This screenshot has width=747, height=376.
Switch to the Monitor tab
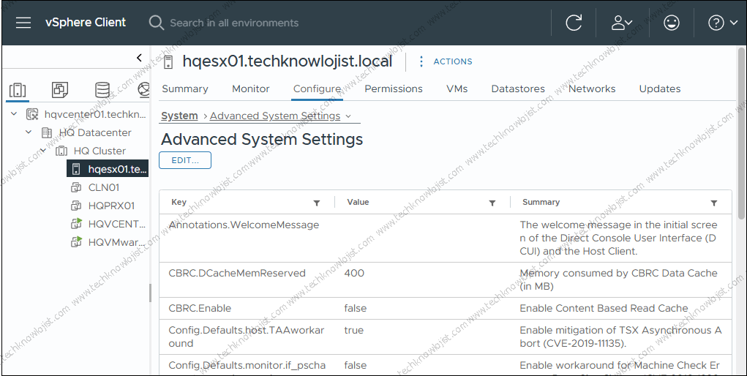click(x=251, y=89)
